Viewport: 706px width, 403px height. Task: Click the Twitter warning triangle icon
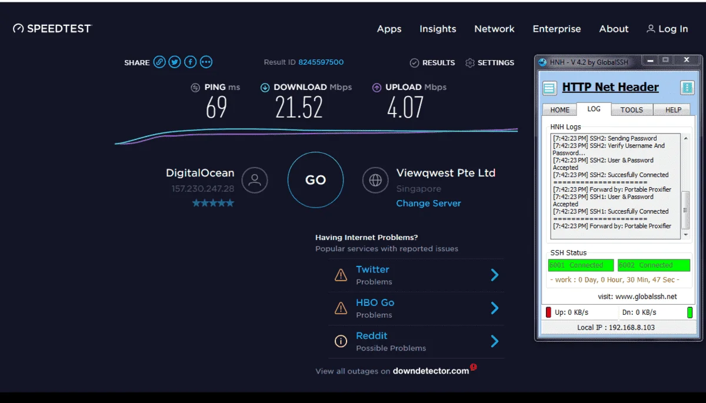click(341, 275)
